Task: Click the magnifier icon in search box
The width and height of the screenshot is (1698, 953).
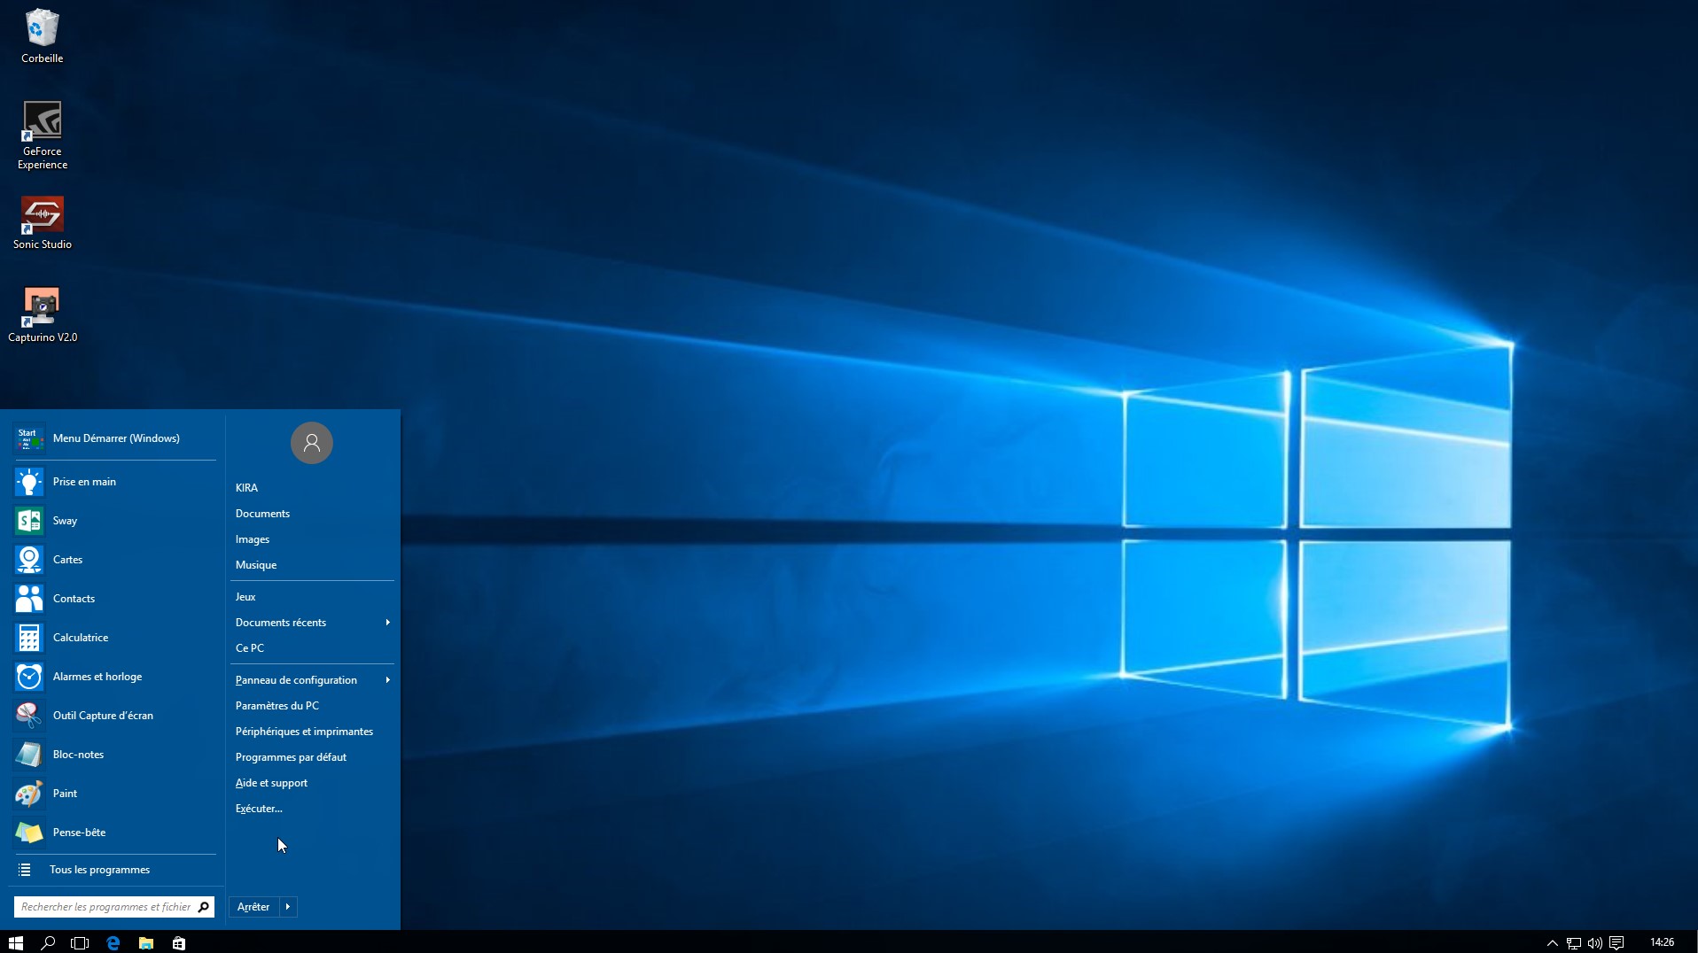Action: point(204,907)
